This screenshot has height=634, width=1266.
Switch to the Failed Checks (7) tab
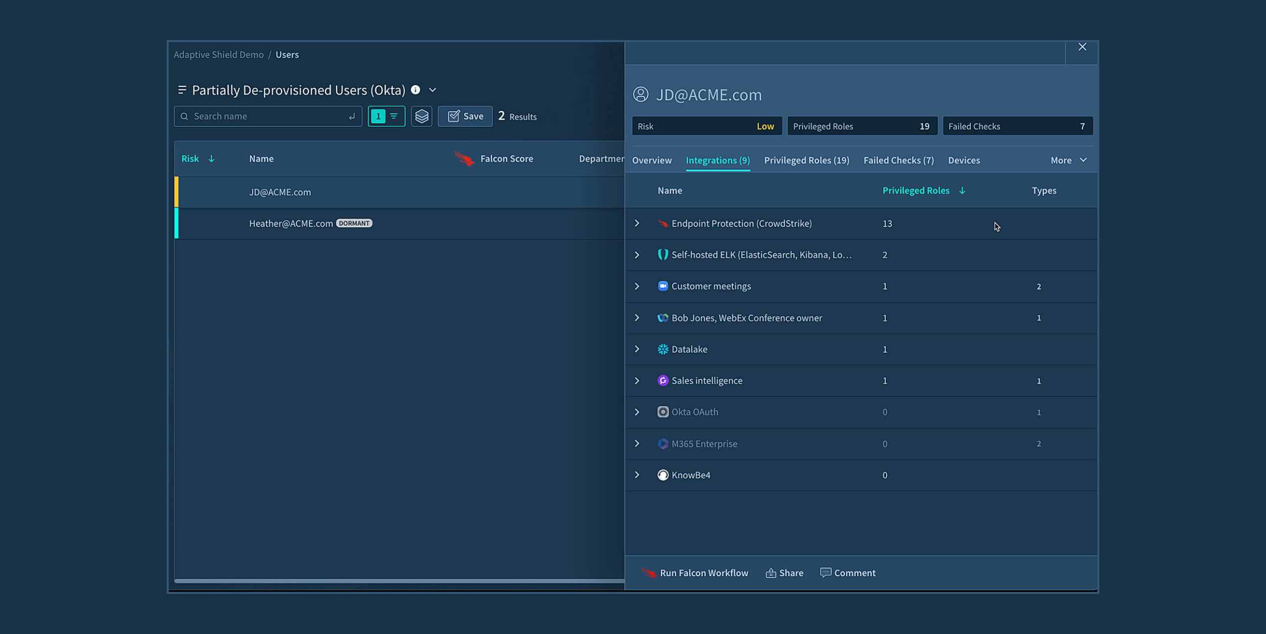(898, 160)
